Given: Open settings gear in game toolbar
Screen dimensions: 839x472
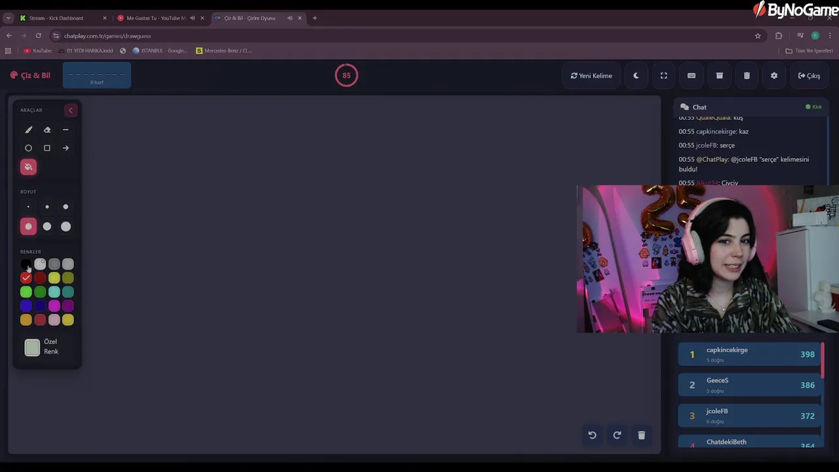Looking at the screenshot, I should pyautogui.click(x=774, y=75).
